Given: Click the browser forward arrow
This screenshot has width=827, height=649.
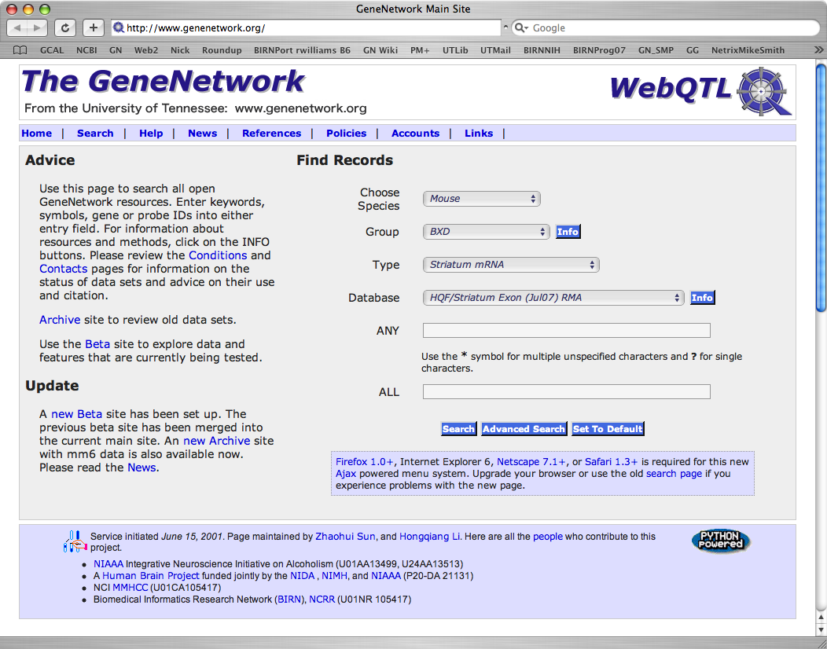Looking at the screenshot, I should 37,27.
